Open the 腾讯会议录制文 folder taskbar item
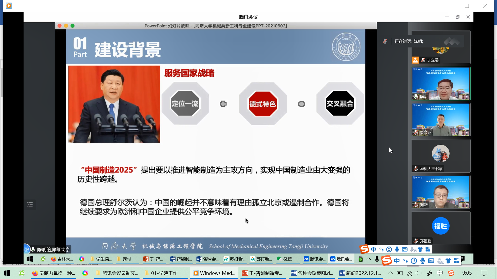Image resolution: width=497 pixels, height=279 pixels. tap(117, 273)
